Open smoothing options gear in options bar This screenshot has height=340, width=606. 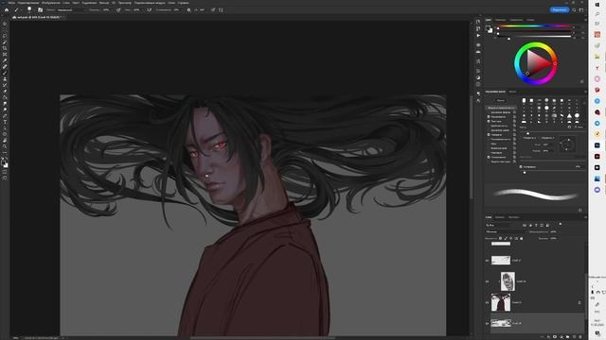188,10
